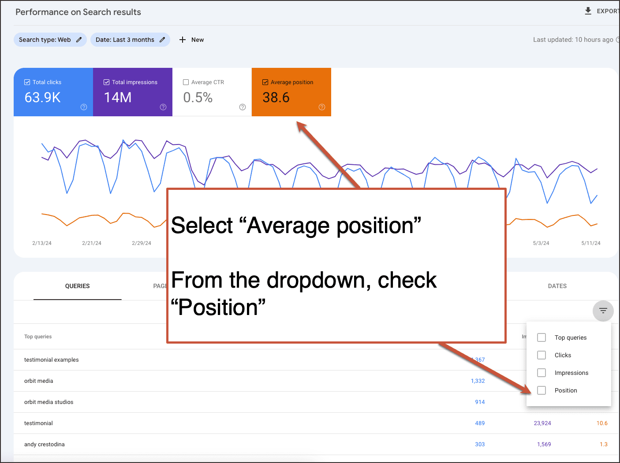Switch to the Dates tab
Screen dimensions: 620x463
coord(557,286)
